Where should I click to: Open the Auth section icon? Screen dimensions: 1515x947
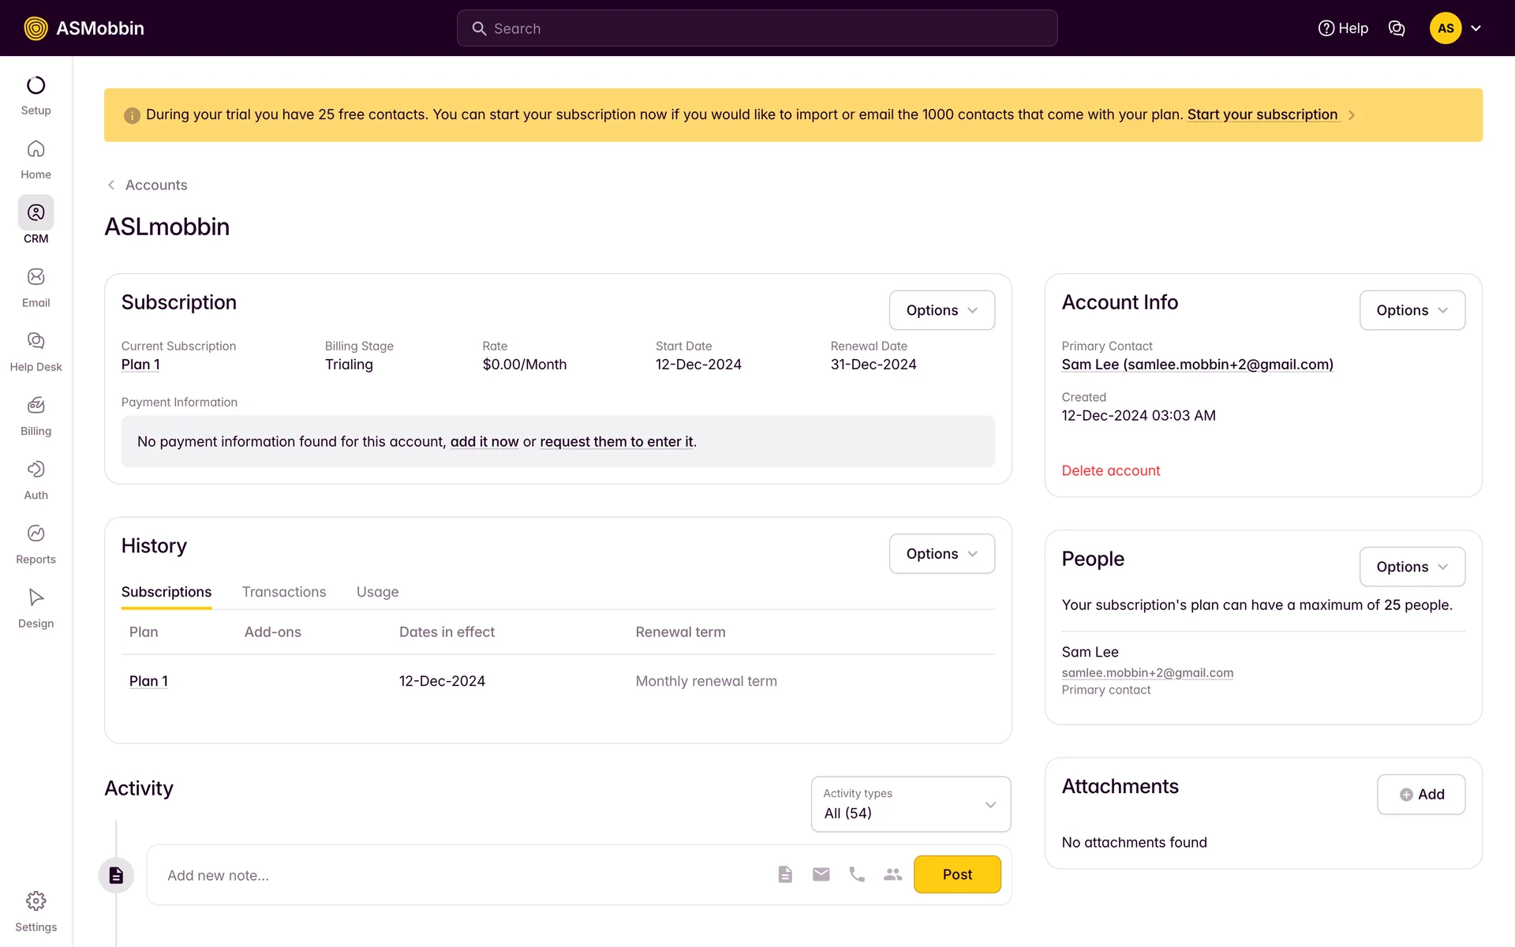[36, 470]
